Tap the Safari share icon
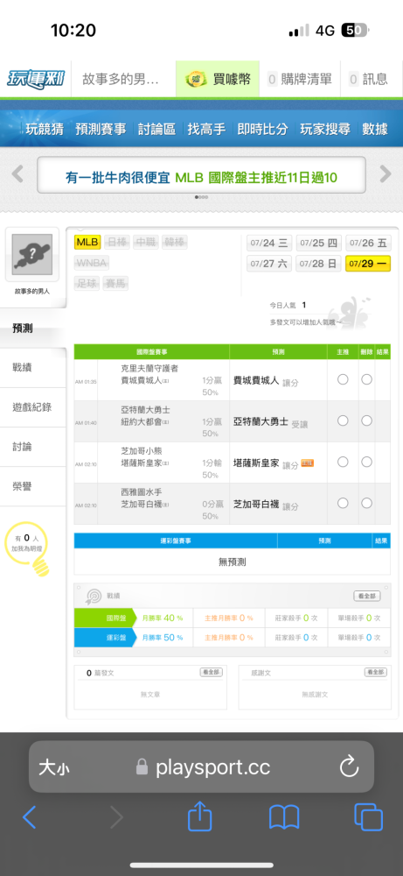 click(x=200, y=816)
